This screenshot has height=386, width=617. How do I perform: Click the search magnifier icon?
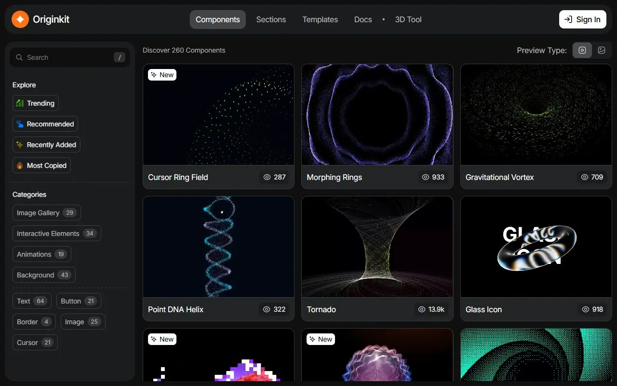tap(19, 57)
